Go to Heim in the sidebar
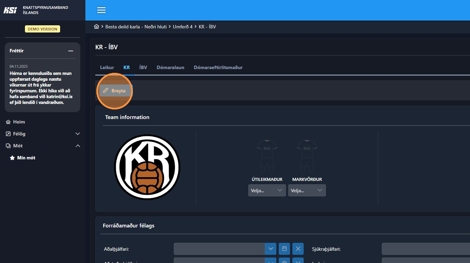Image resolution: width=470 pixels, height=263 pixels. (x=16, y=122)
